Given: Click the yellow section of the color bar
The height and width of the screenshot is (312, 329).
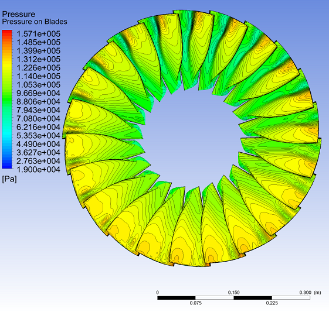Looking at the screenshot, I should [7, 63].
